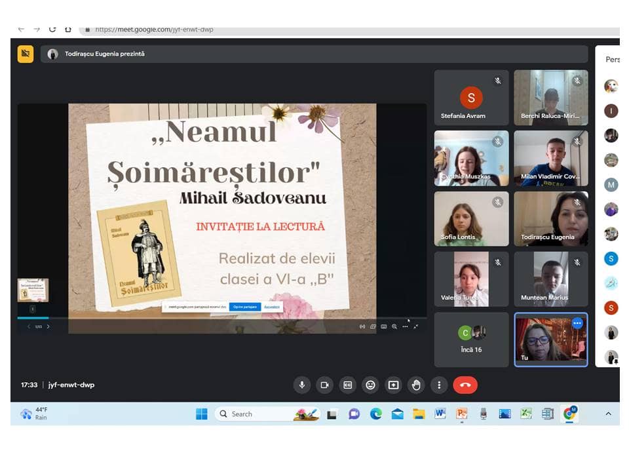Click the red leave call button
Screen dimensions: 629x472
pos(465,385)
